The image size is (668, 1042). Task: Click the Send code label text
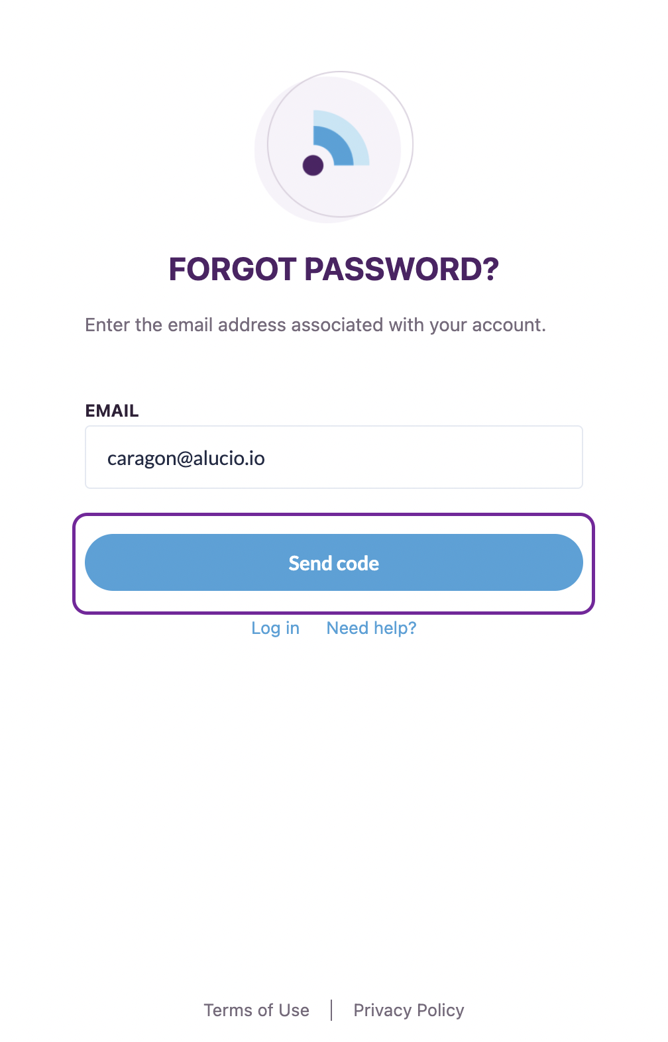pos(334,564)
